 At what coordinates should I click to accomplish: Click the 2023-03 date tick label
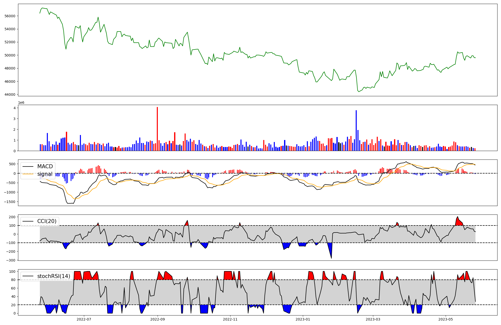(x=373, y=319)
